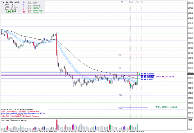Click the tallest red volume bar in PVA panel
Image resolution: width=194 pixels, height=133 pixels.
57,124
